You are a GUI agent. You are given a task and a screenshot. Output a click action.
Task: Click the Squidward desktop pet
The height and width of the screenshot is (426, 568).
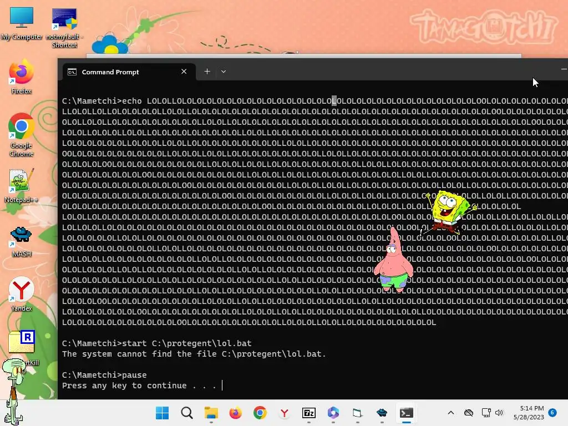pos(14,391)
